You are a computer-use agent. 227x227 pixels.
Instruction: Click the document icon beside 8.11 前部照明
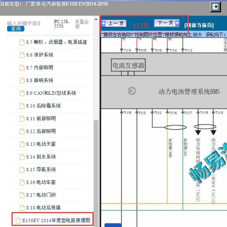tap(22, 119)
